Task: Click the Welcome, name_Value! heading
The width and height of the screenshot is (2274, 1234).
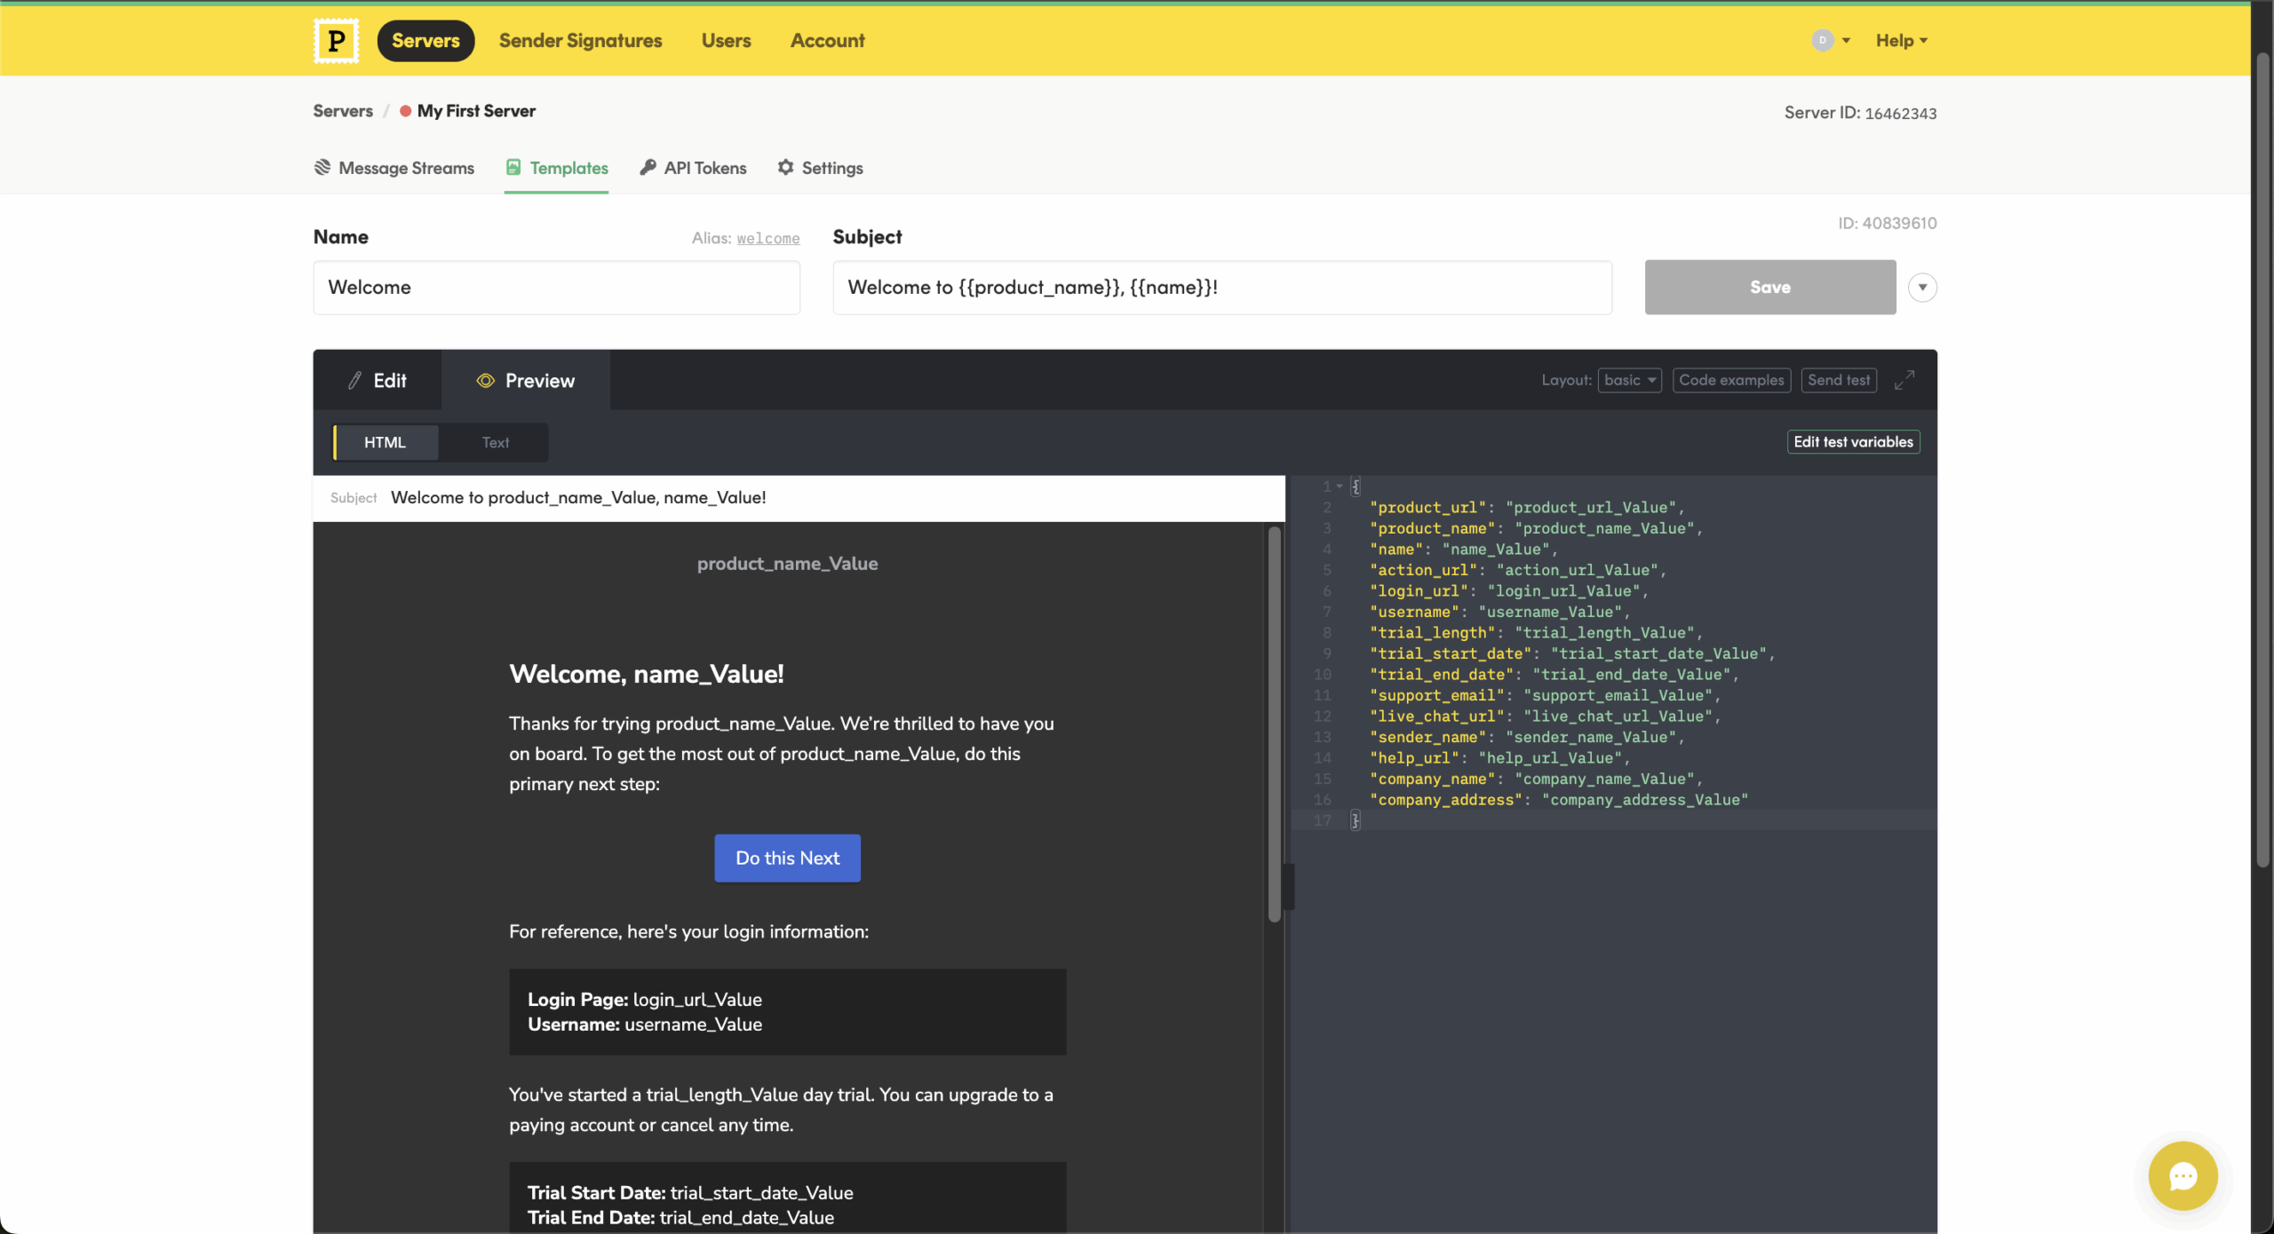Action: 647,675
